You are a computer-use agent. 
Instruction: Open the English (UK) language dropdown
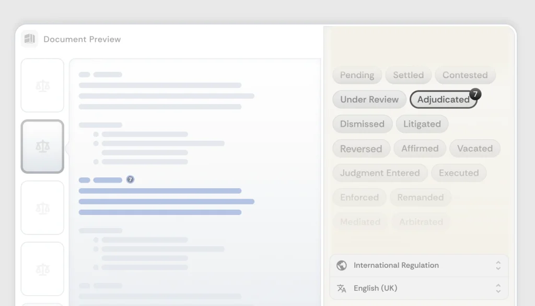coord(418,288)
